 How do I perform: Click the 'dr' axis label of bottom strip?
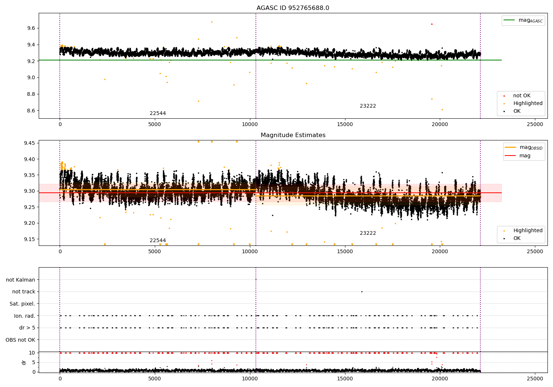tap(24, 362)
